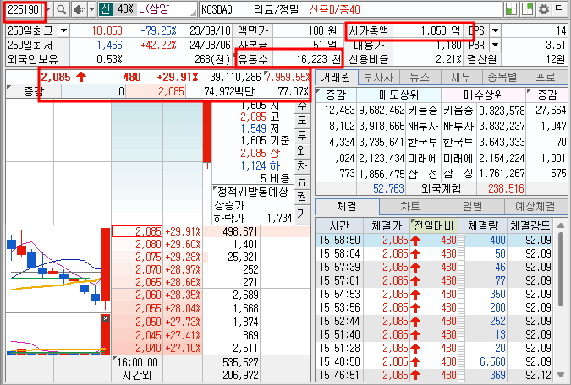Click the 도 sell side button
Screen dimensions: 571x385
(302, 120)
